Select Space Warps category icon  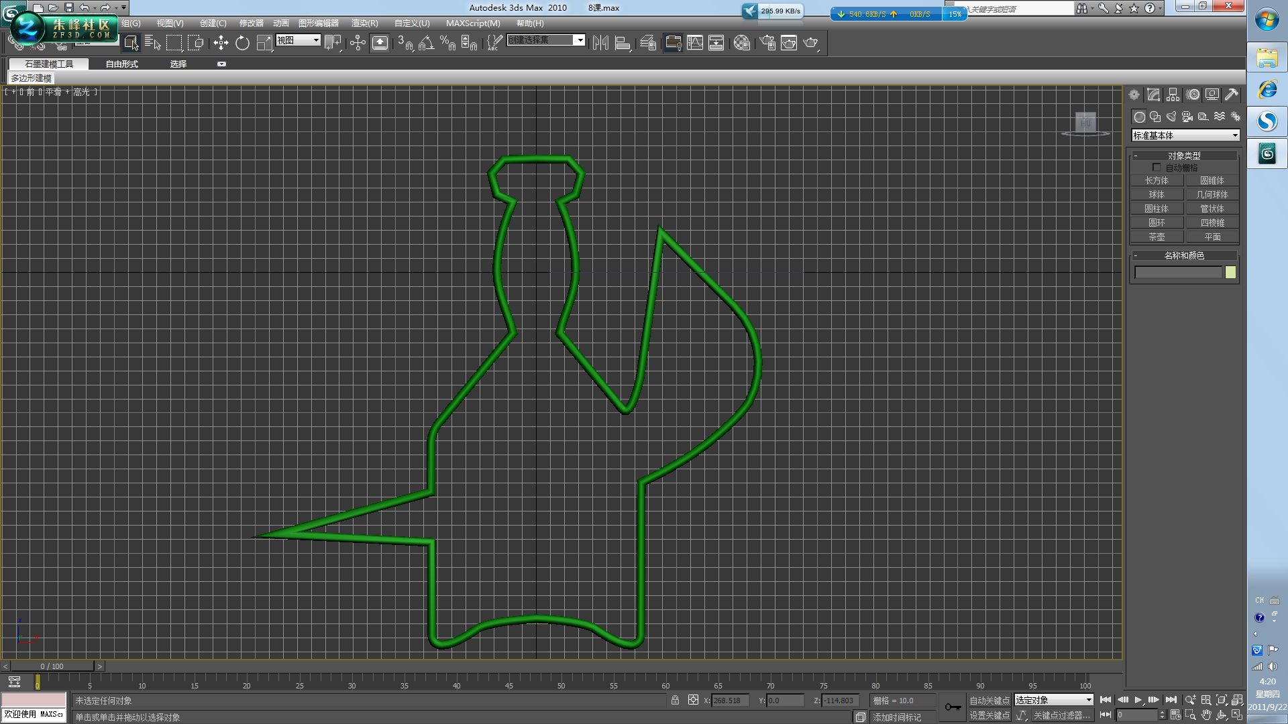tap(1220, 117)
